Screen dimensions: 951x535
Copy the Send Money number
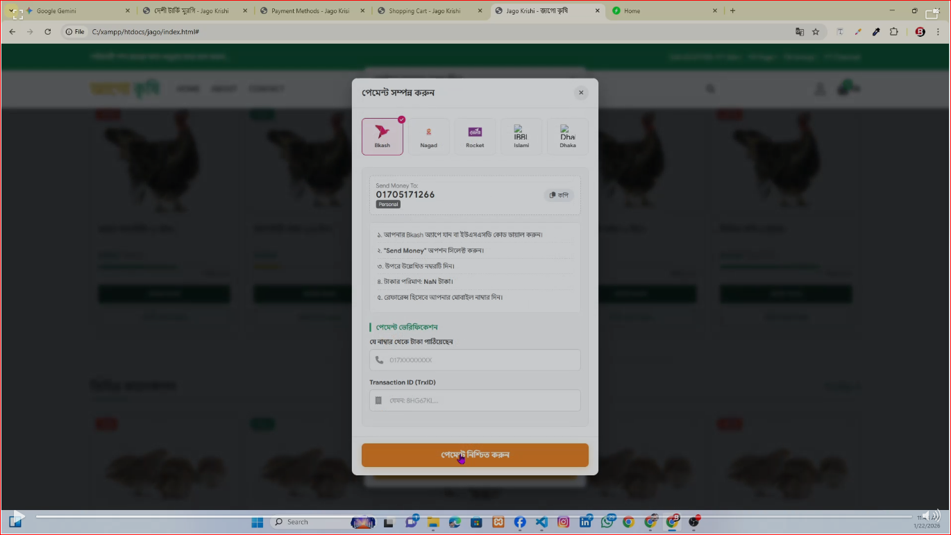coord(558,195)
